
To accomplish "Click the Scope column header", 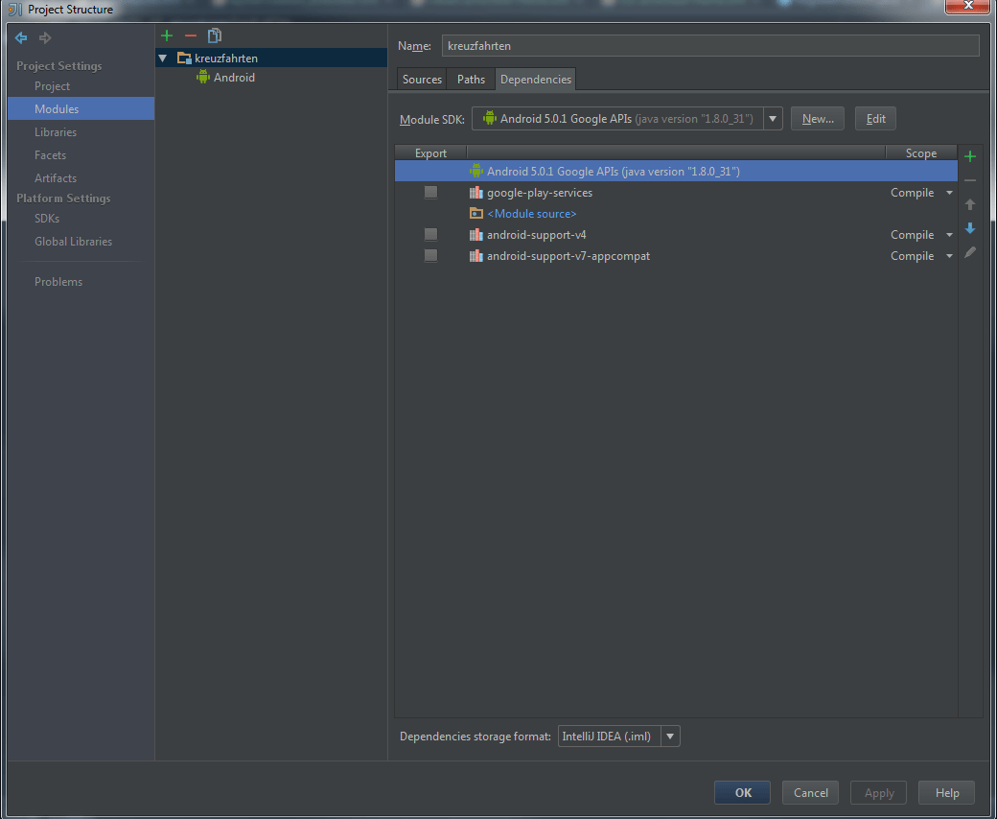I will coord(920,153).
